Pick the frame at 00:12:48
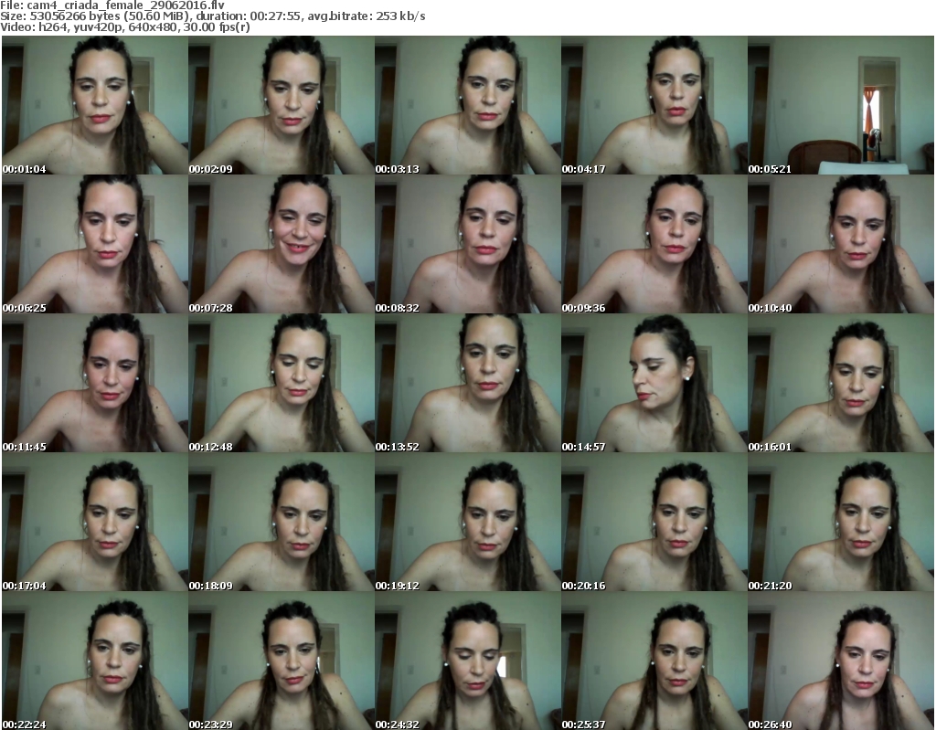 coord(282,383)
